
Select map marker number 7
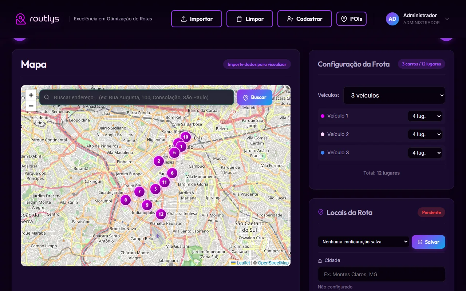pyautogui.click(x=139, y=191)
